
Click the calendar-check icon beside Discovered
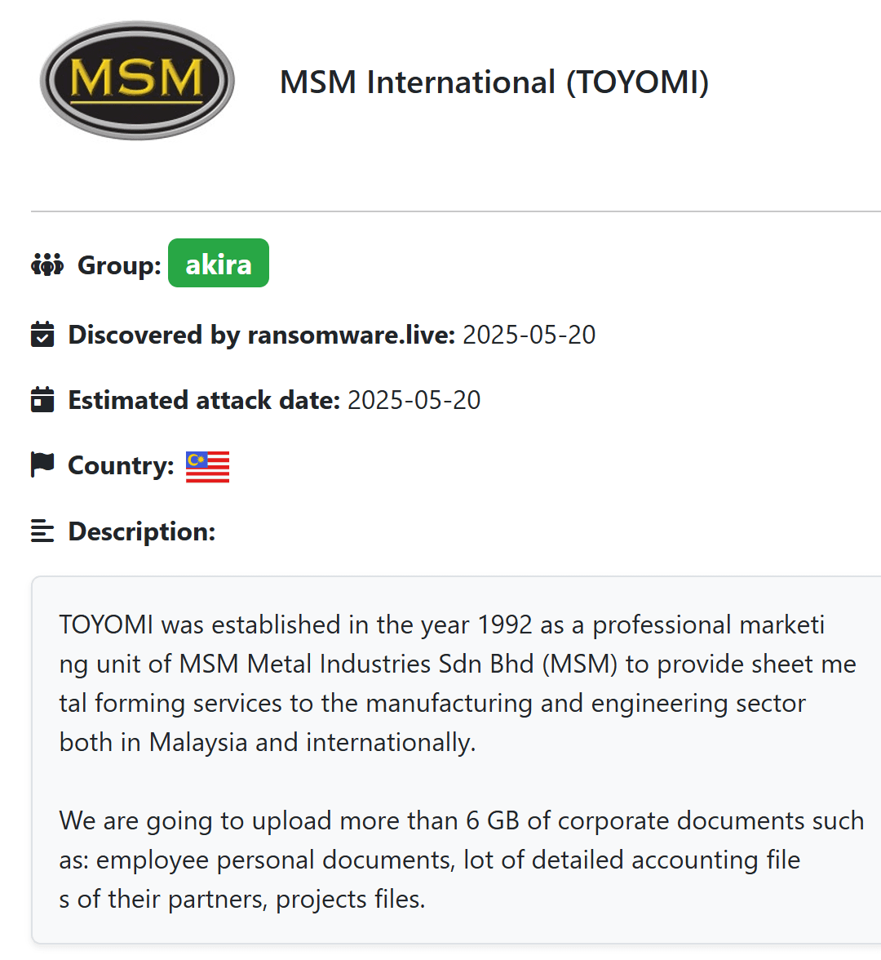point(42,335)
